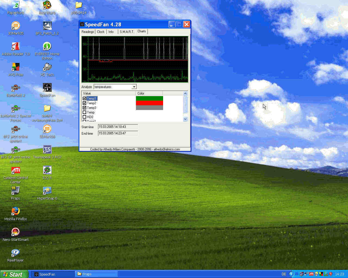Open the Info tab
Image resolution: width=348 pixels, height=278 pixels.
point(111,32)
